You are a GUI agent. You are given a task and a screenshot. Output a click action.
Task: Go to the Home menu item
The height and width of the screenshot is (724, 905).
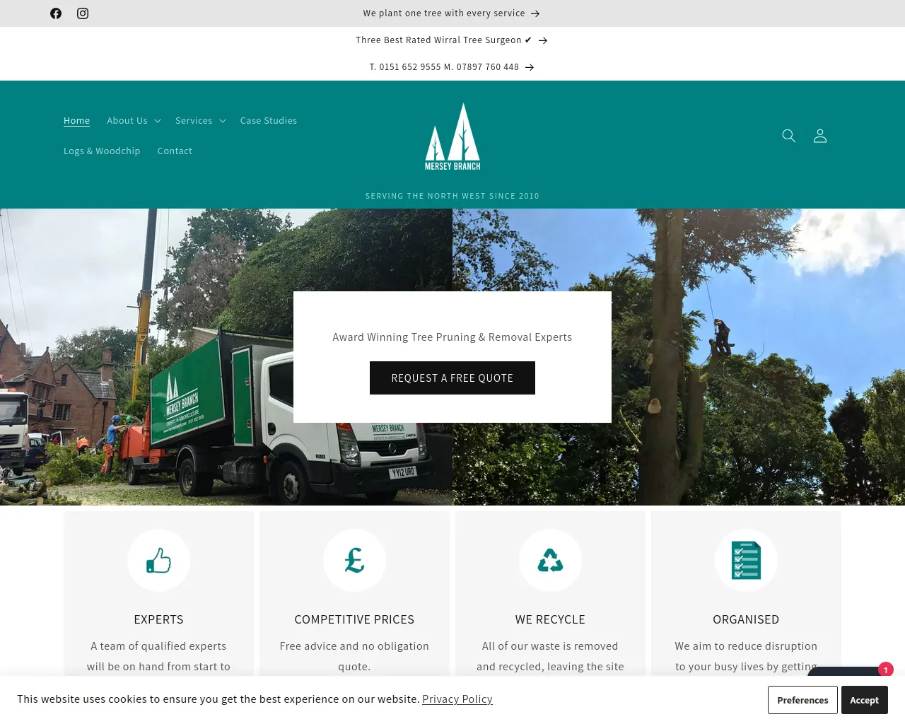(76, 121)
